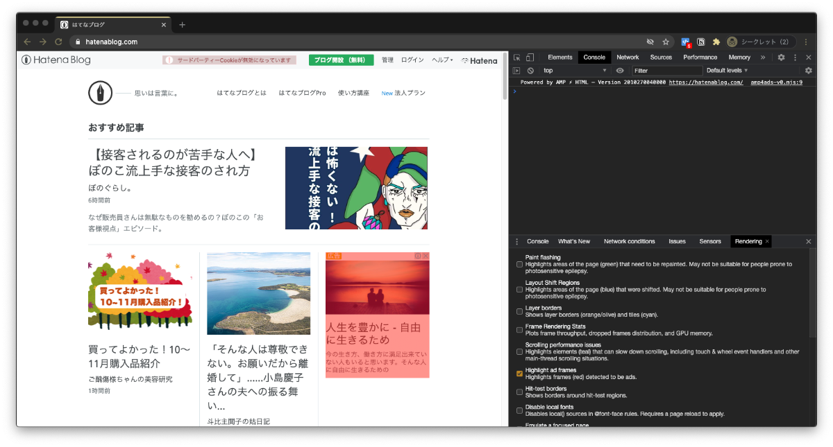The image size is (833, 447).
Task: Switch to the Elements tab
Action: (x=559, y=58)
